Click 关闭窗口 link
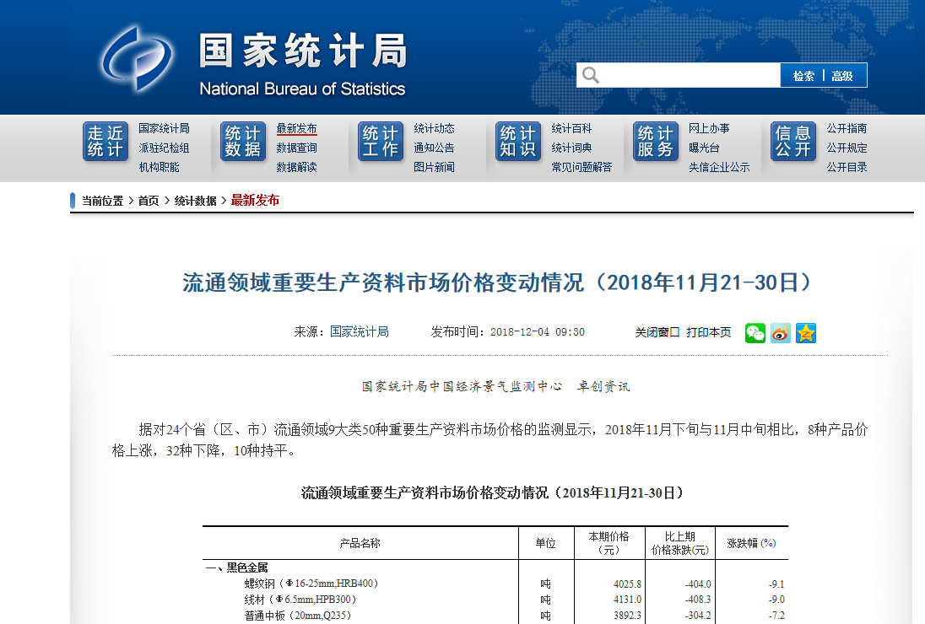This screenshot has width=925, height=624. point(657,332)
